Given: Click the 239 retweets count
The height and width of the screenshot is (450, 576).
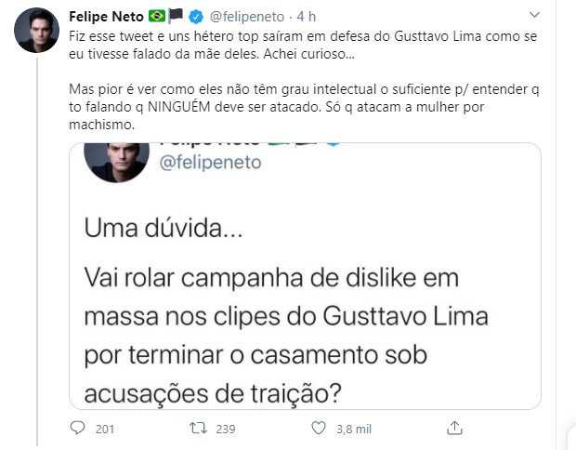Looking at the screenshot, I should point(226,429).
